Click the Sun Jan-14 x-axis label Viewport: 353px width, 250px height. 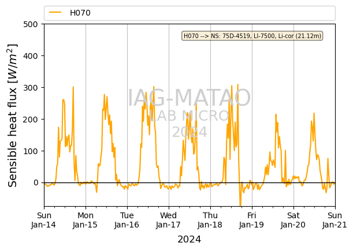44,220
